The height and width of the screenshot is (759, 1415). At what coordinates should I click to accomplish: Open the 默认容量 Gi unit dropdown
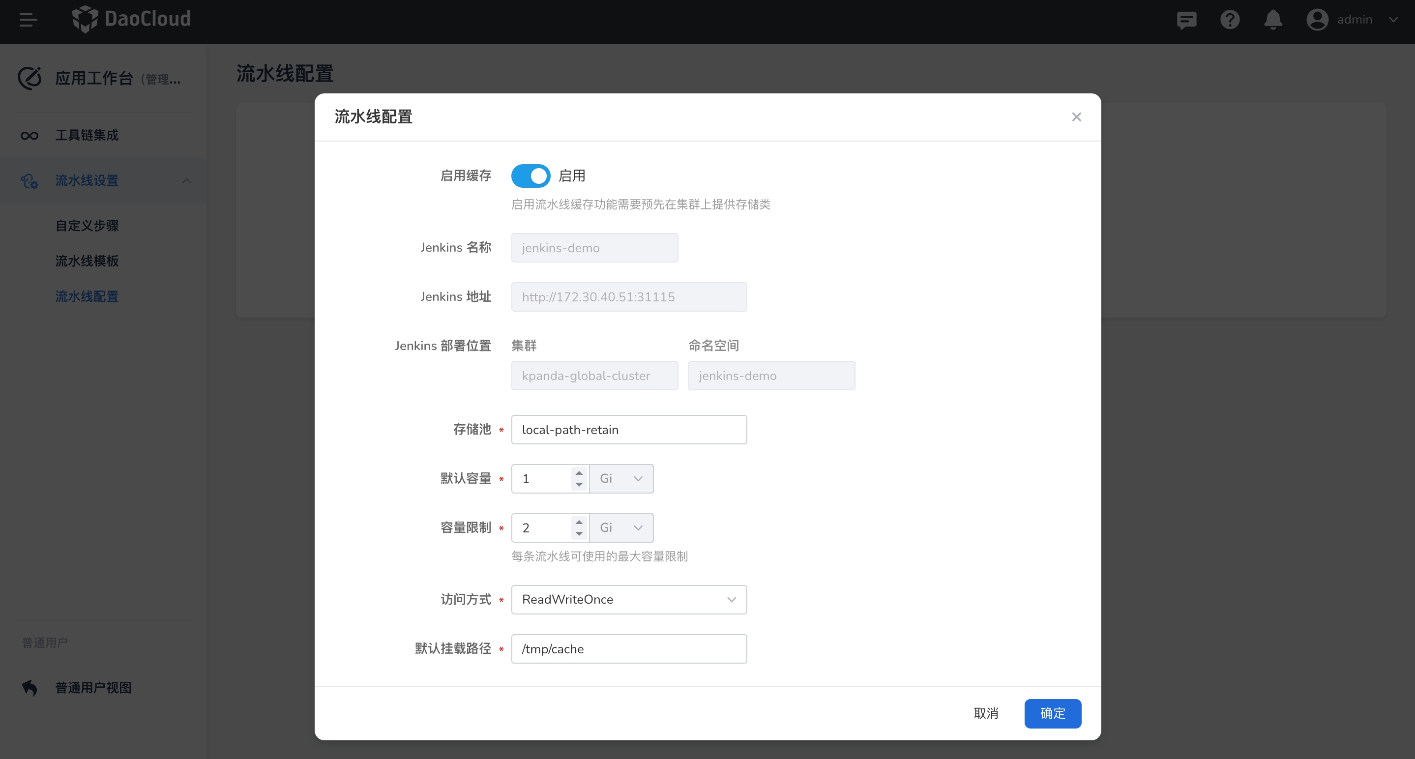[x=621, y=479]
